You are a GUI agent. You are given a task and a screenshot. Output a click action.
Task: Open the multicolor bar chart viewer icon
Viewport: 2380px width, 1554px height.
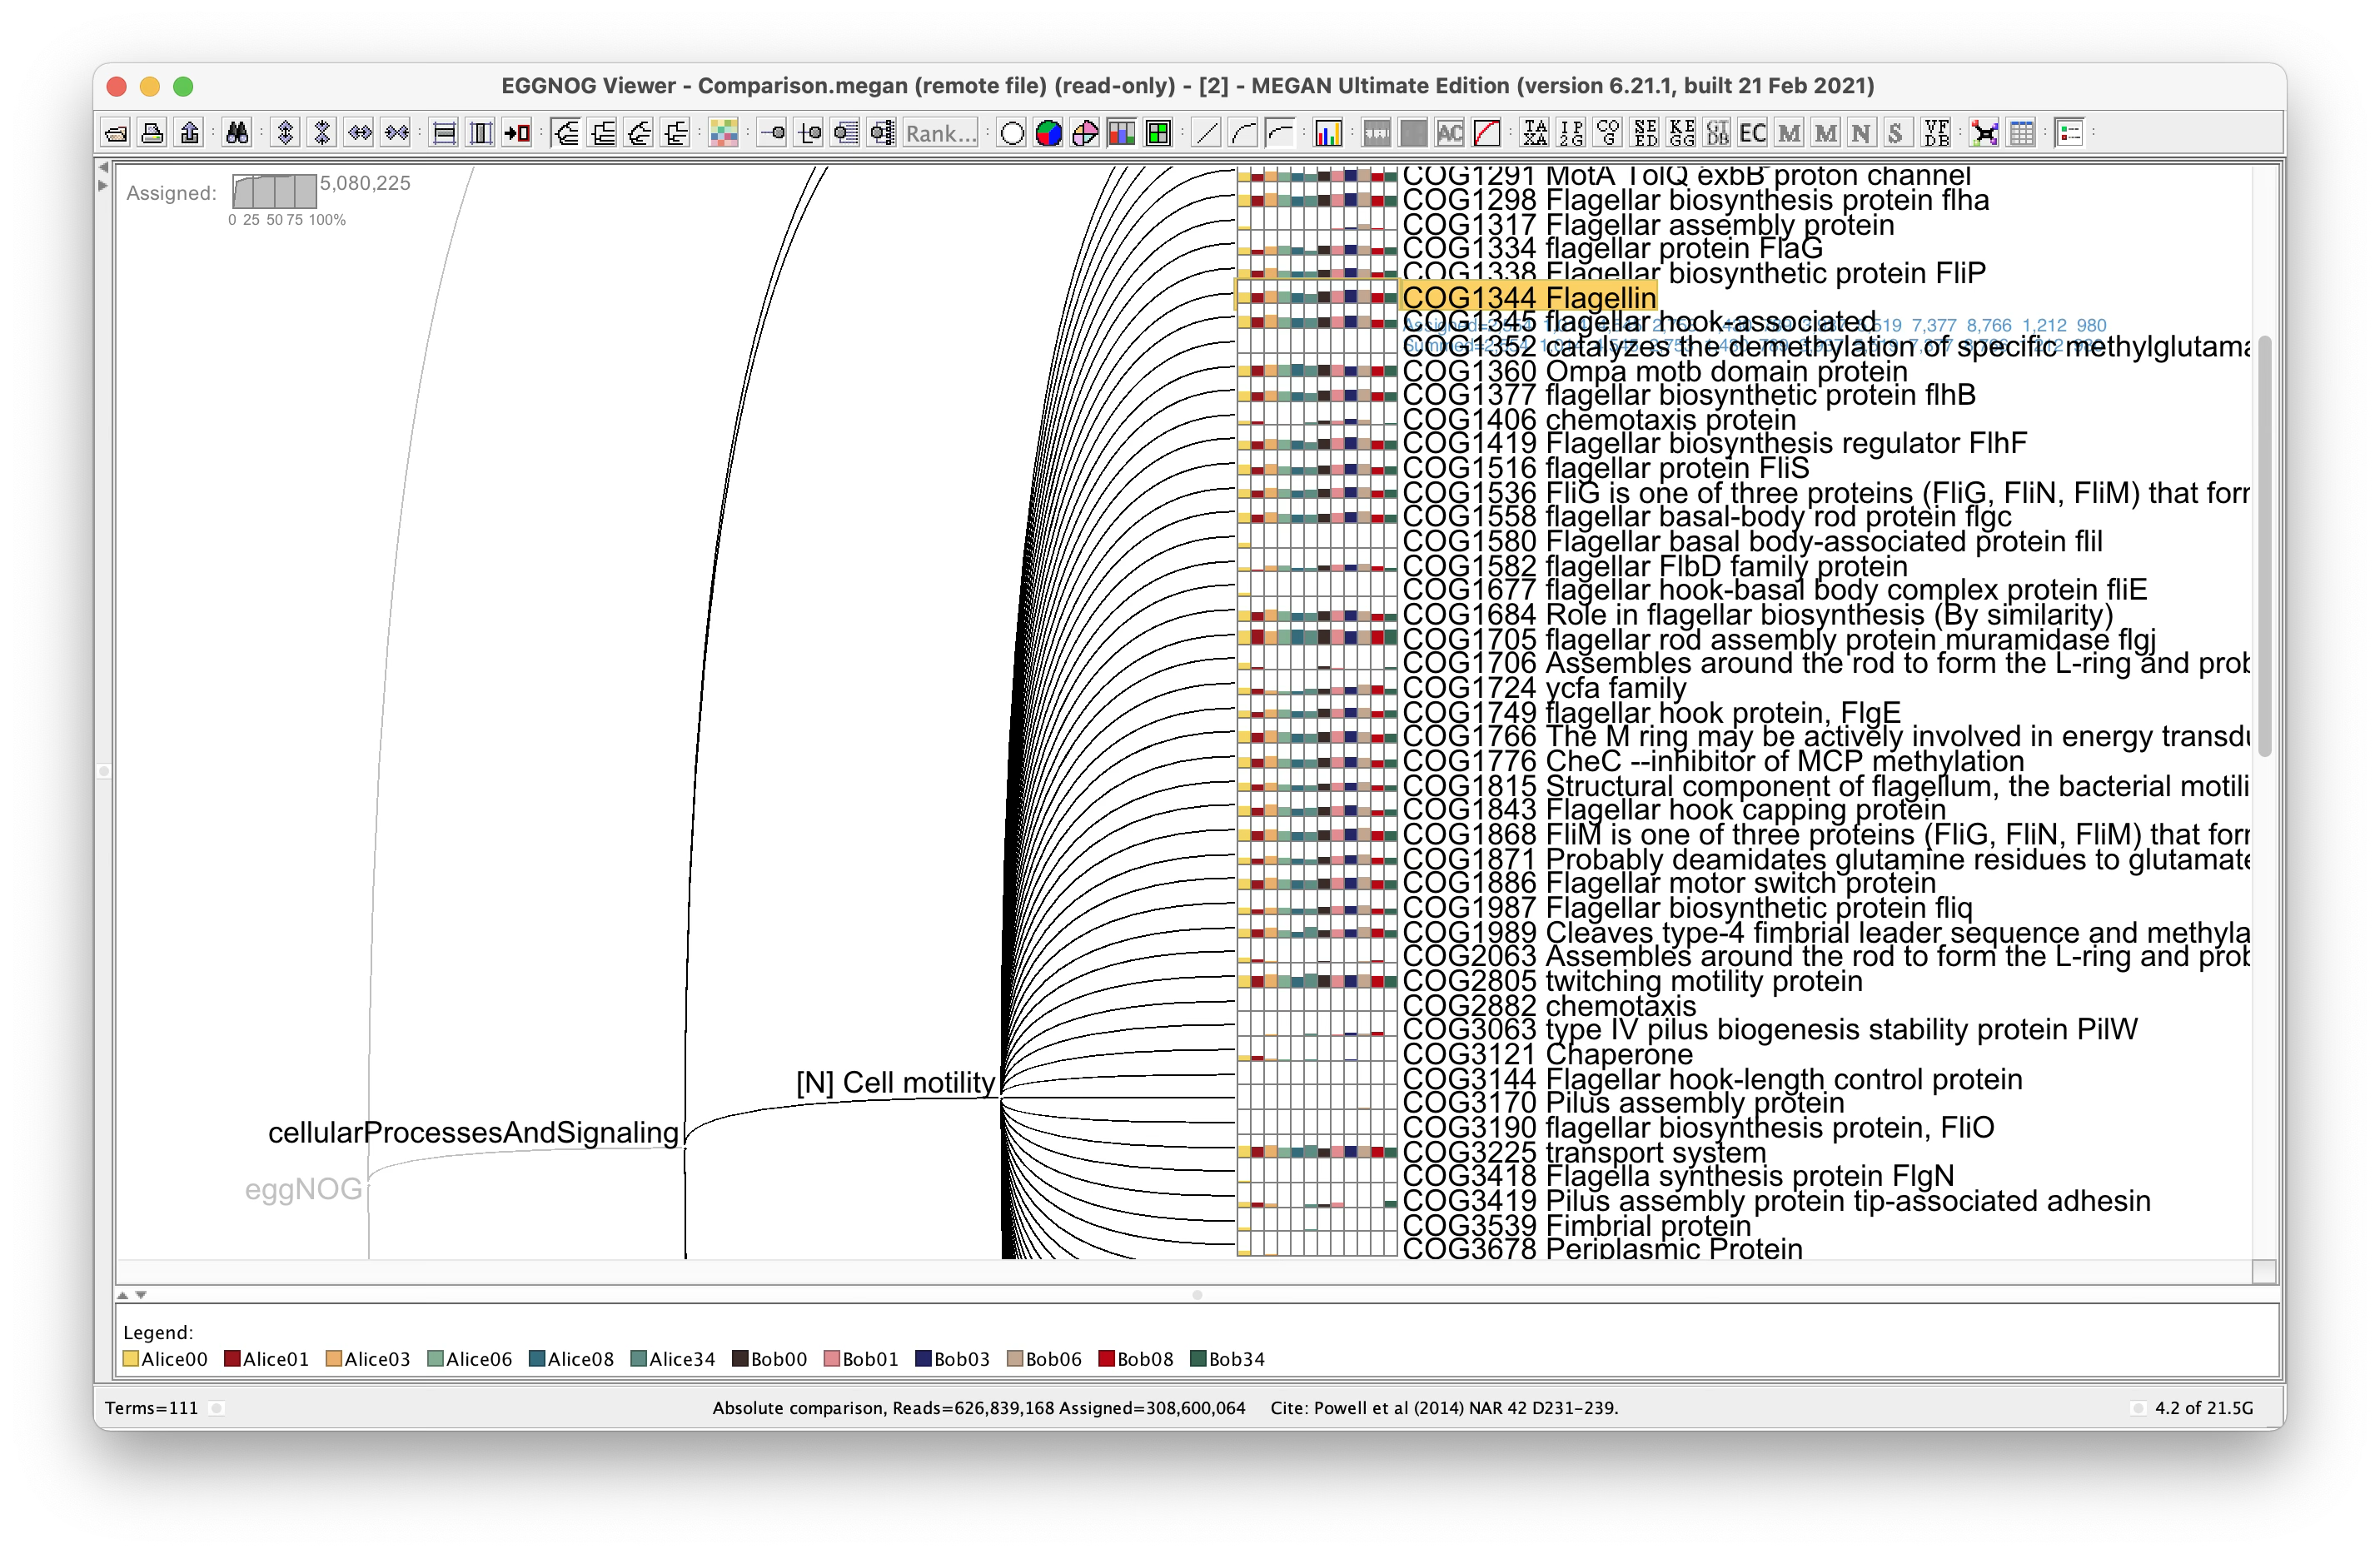click(x=1328, y=133)
